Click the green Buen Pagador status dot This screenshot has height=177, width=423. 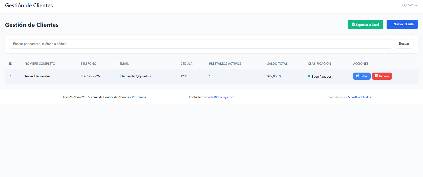(x=309, y=76)
